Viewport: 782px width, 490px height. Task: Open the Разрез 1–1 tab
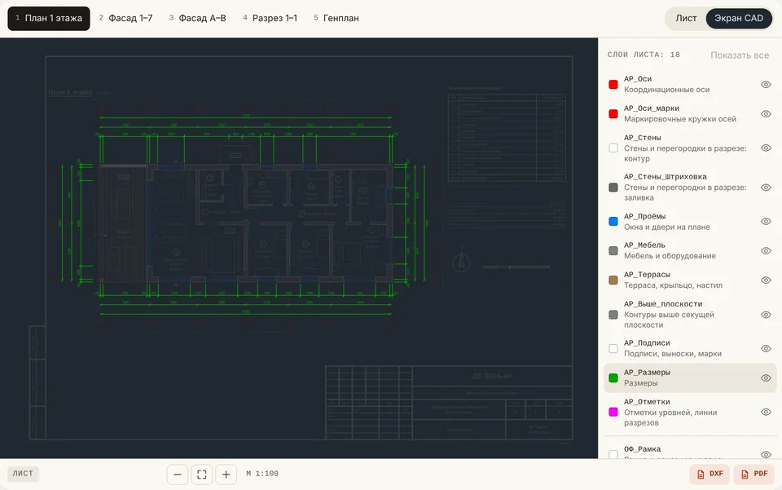pos(270,19)
